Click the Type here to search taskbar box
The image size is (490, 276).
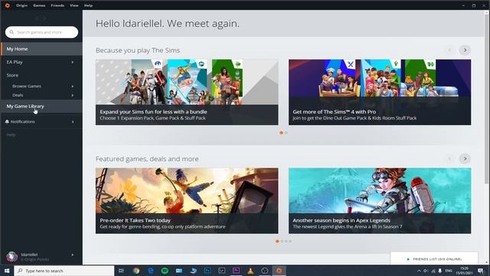[x=64, y=271]
